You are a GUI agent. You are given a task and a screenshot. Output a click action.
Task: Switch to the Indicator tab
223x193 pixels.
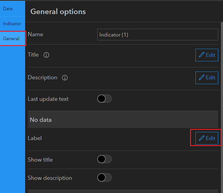click(x=12, y=24)
